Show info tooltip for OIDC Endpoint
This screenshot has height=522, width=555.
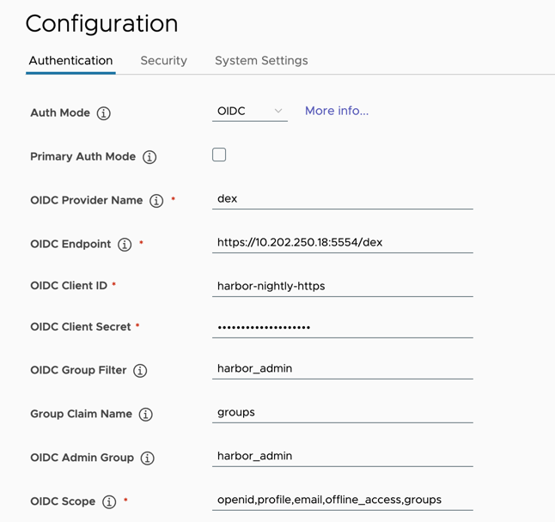(x=125, y=245)
